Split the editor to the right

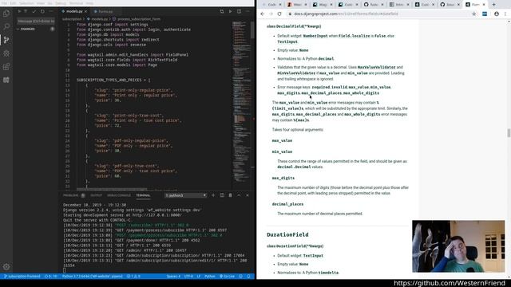(240, 11)
